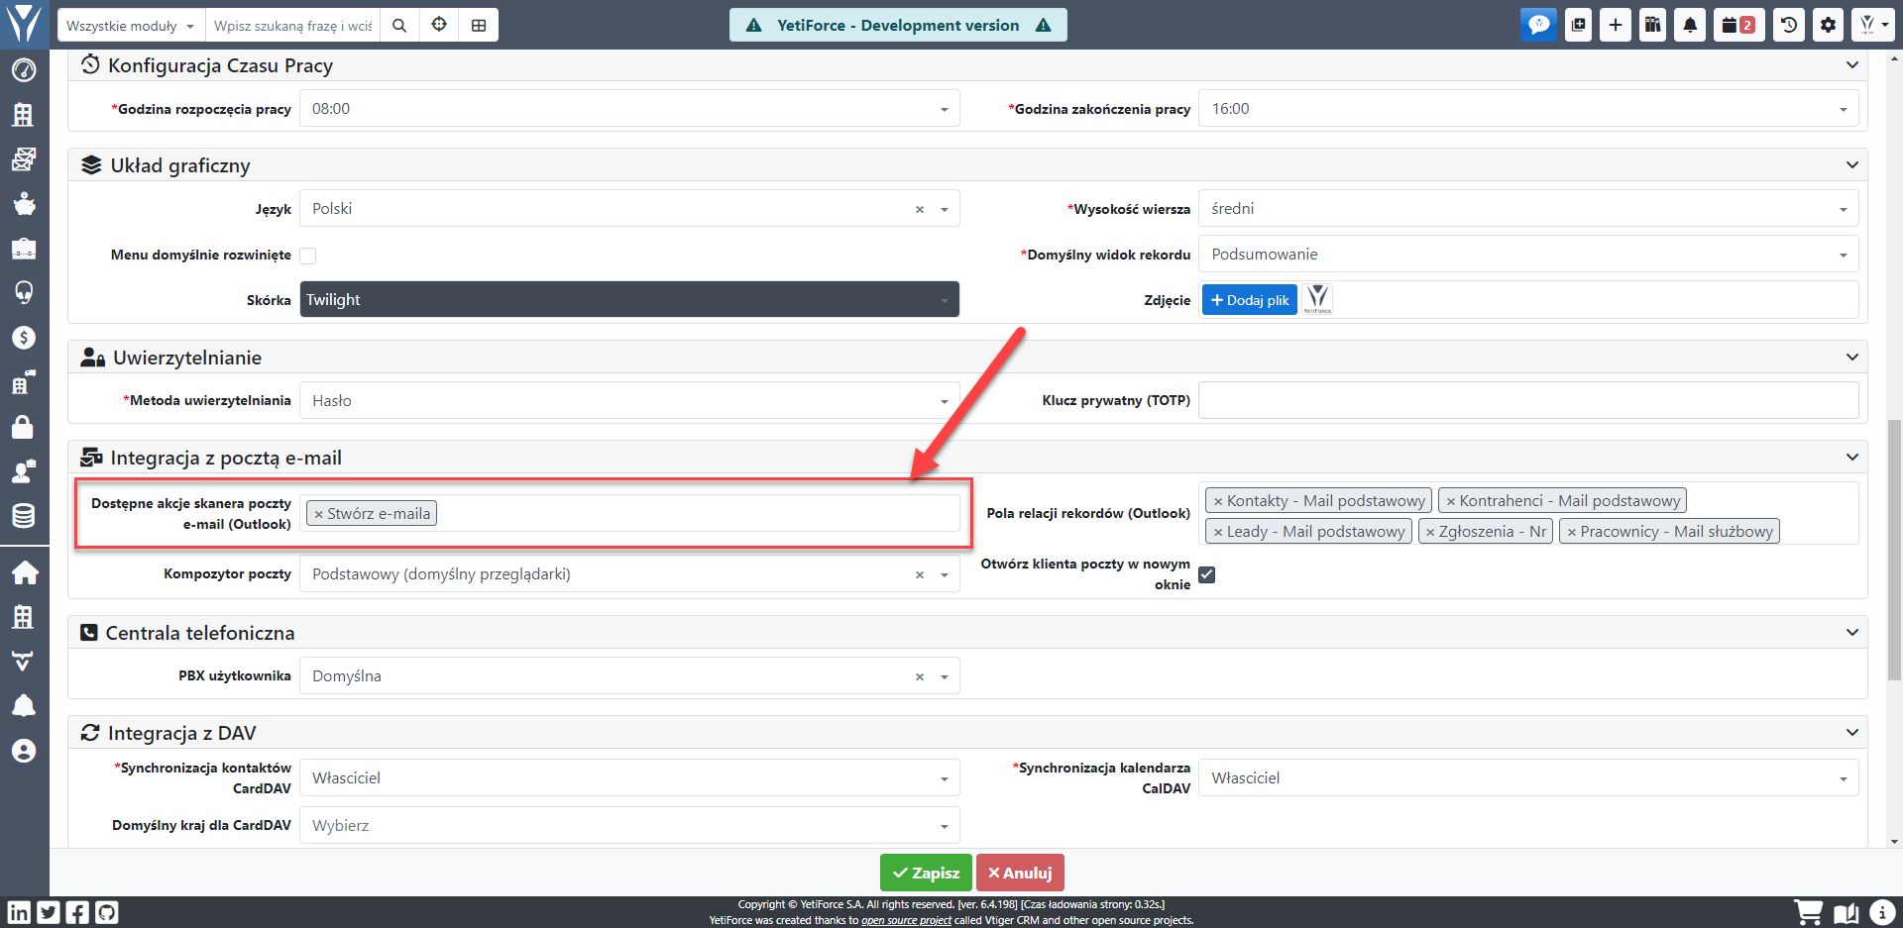The width and height of the screenshot is (1903, 928).
Task: Collapse Integracja z pocztą e-mail section
Action: tap(1851, 458)
